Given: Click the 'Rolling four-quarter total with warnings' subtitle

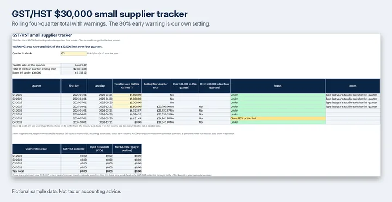Looking at the screenshot, I should [111, 24].
